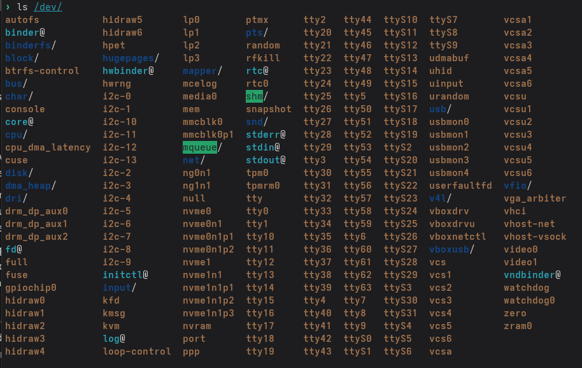This screenshot has width=582, height=368.
Task: Click the tty2 device name
Action: click(315, 20)
